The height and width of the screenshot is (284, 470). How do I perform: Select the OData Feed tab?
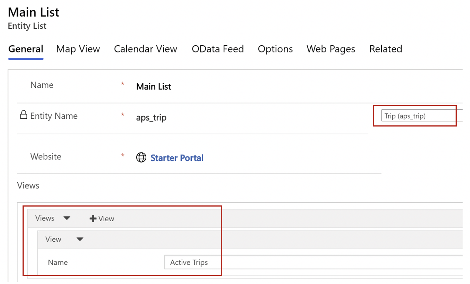pos(218,49)
